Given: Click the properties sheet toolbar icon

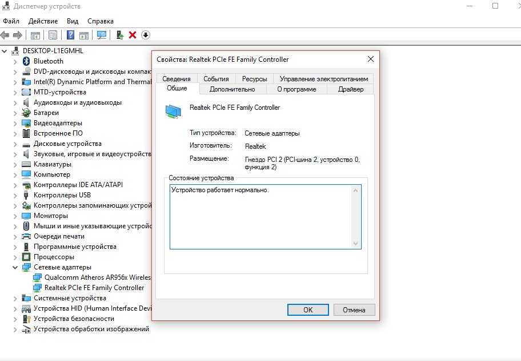Looking at the screenshot, I should [x=53, y=35].
